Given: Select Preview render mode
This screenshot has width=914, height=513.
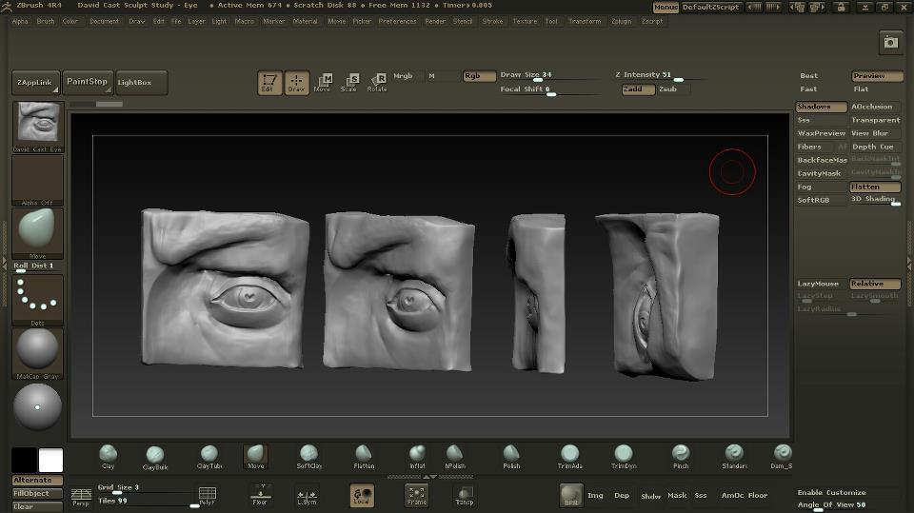Looking at the screenshot, I should [x=876, y=76].
